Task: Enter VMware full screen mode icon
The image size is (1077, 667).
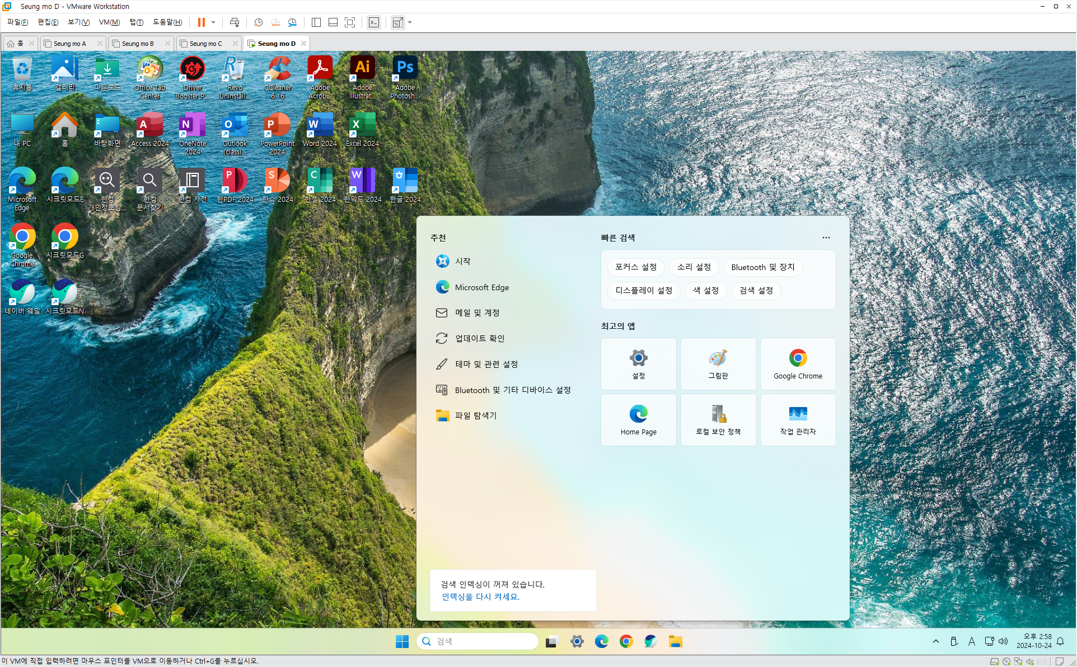Action: tap(350, 22)
